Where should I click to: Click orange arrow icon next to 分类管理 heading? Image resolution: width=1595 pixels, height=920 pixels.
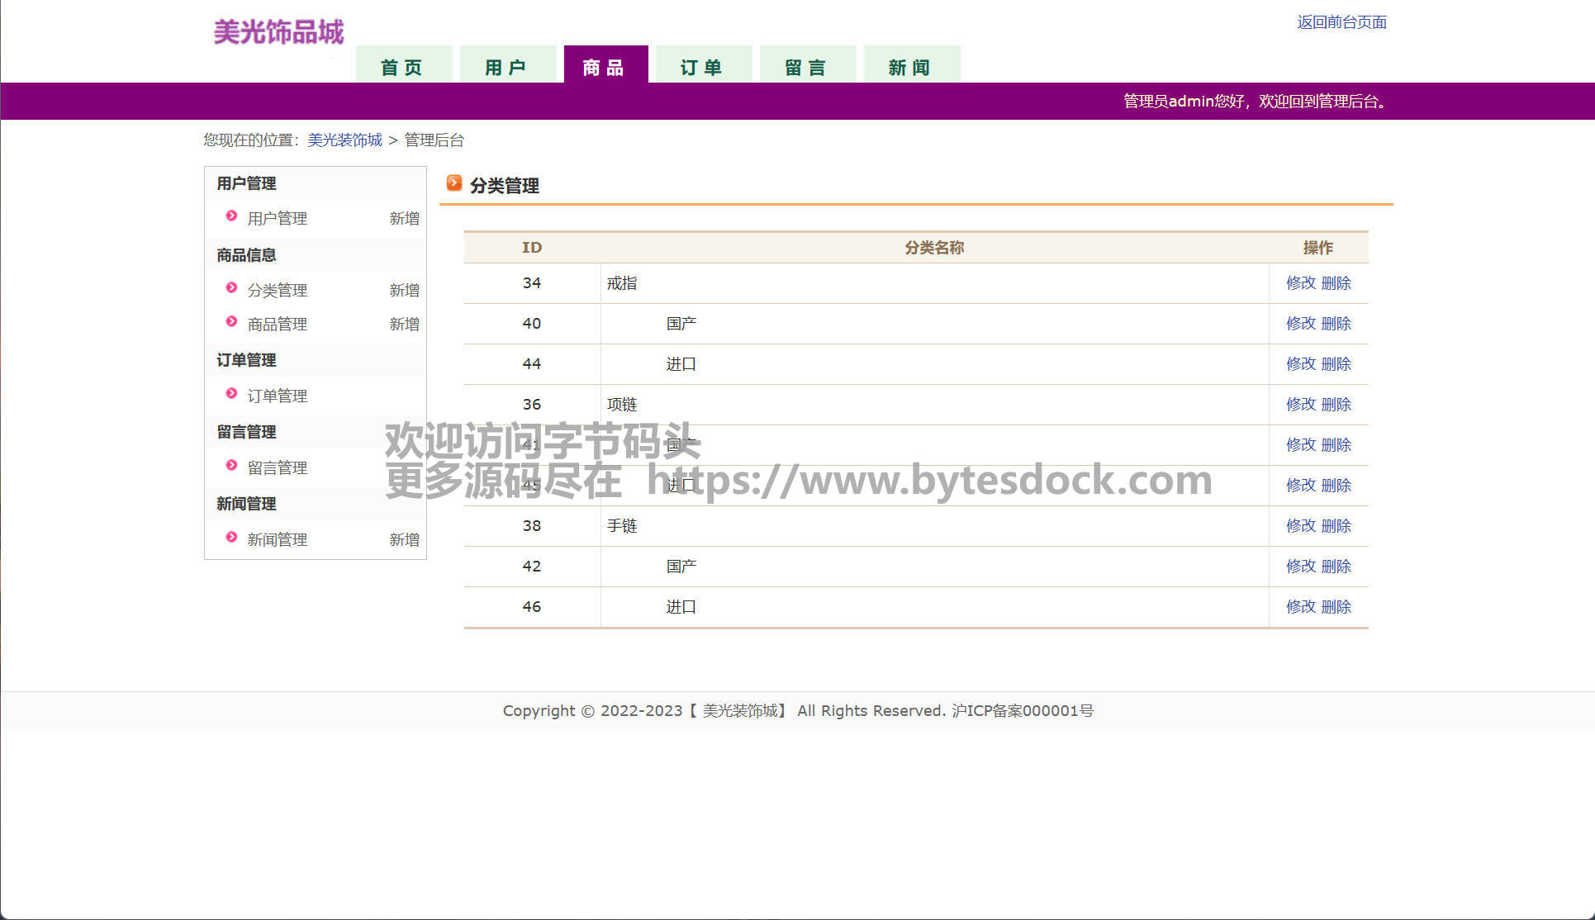[453, 183]
